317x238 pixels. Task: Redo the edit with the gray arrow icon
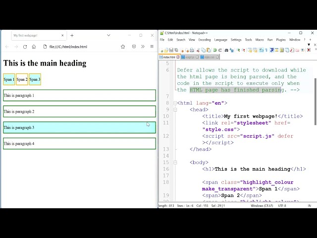tap(220, 50)
